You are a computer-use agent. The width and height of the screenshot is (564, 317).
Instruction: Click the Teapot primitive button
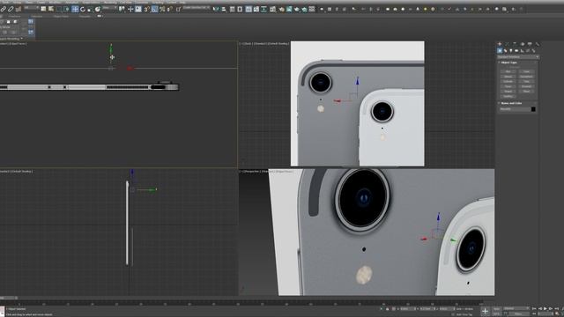[x=508, y=92]
